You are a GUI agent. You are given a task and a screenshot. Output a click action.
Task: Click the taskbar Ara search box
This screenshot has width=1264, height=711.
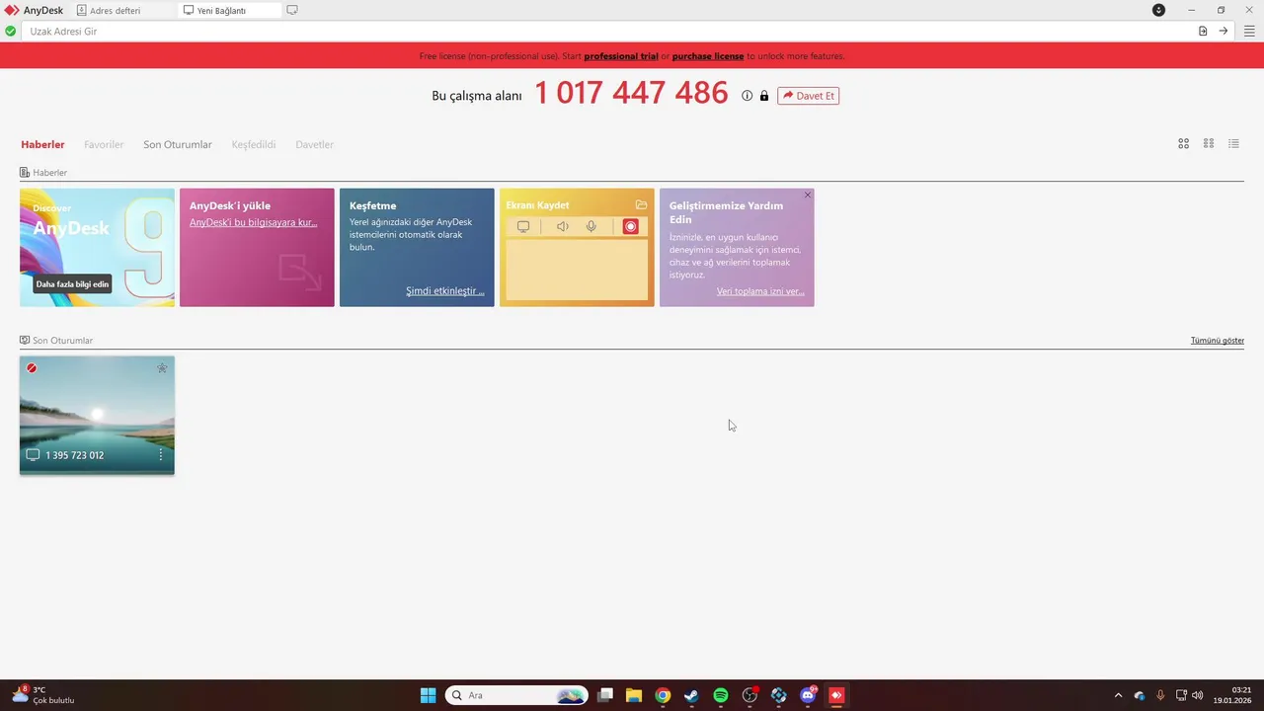[516, 695]
